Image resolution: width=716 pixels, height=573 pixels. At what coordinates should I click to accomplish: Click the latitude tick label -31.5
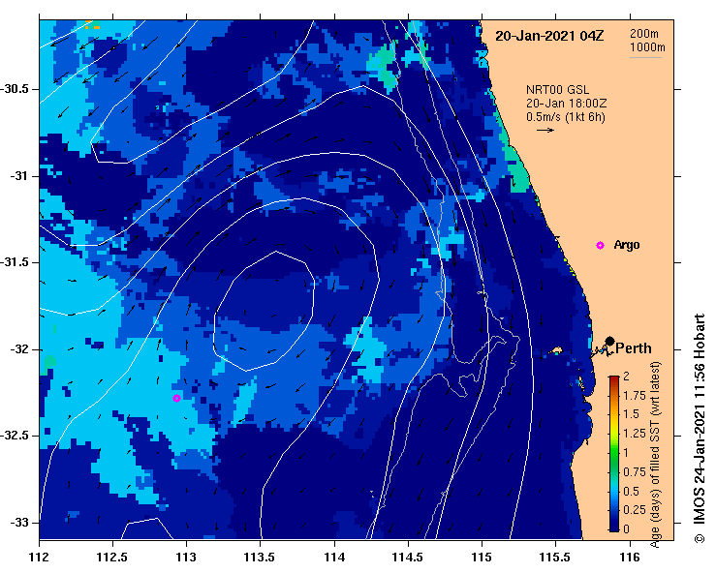pos(15,262)
